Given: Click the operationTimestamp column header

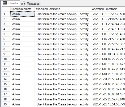Looking at the screenshot, I should (108, 9).
